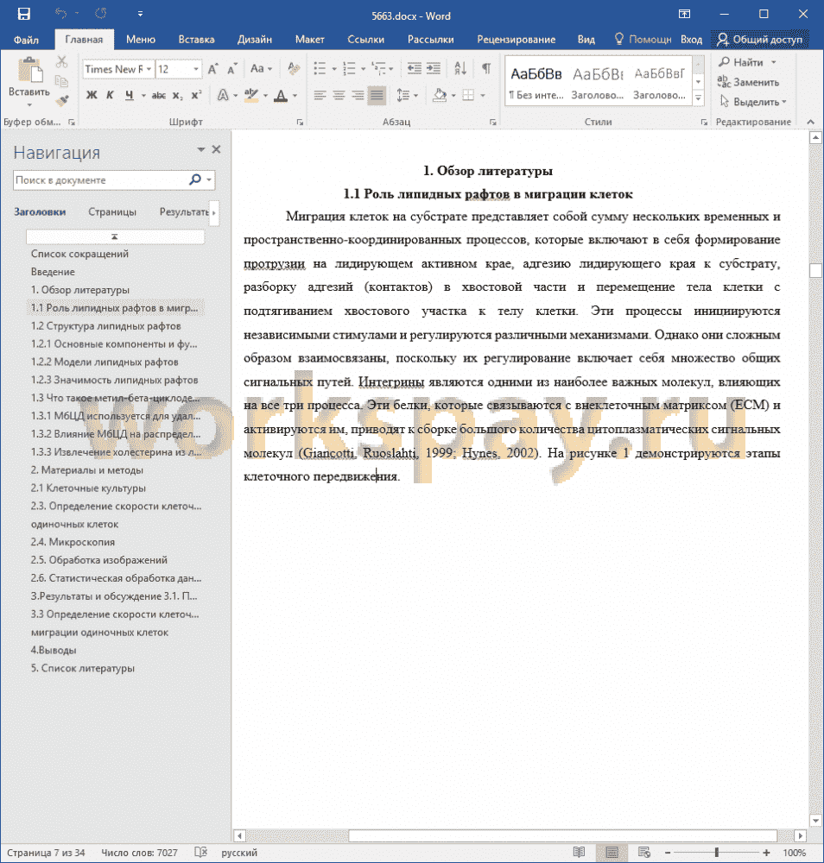Image resolution: width=824 pixels, height=863 pixels.
Task: Close the Navigation pane with X
Action: (217, 149)
